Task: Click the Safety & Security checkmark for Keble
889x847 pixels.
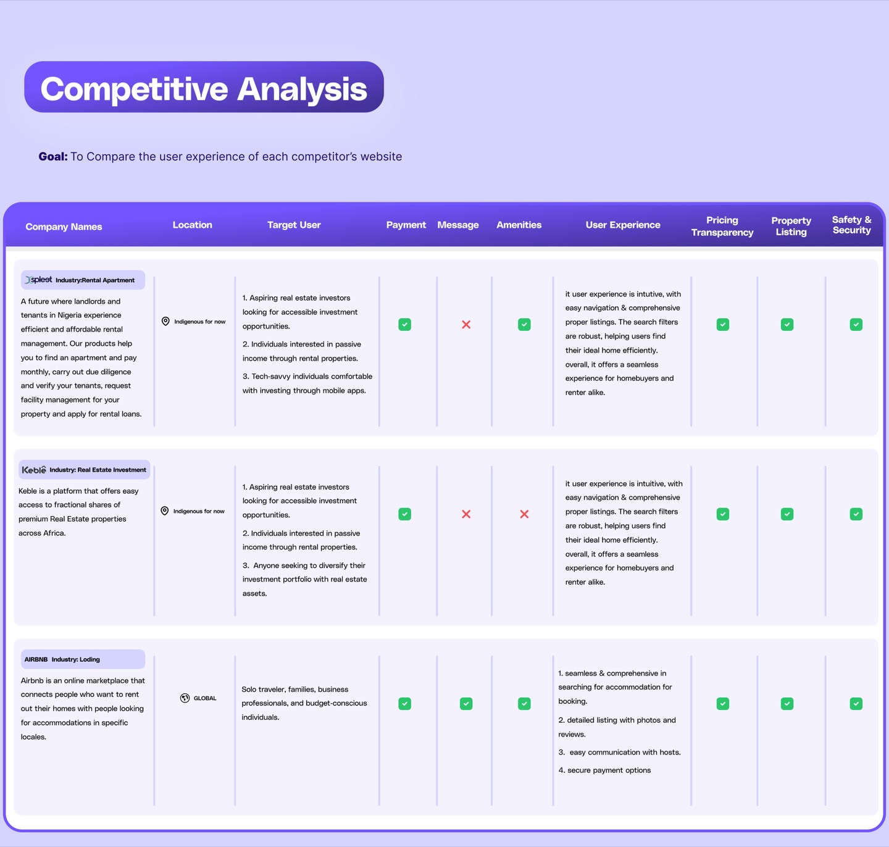Action: 856,514
